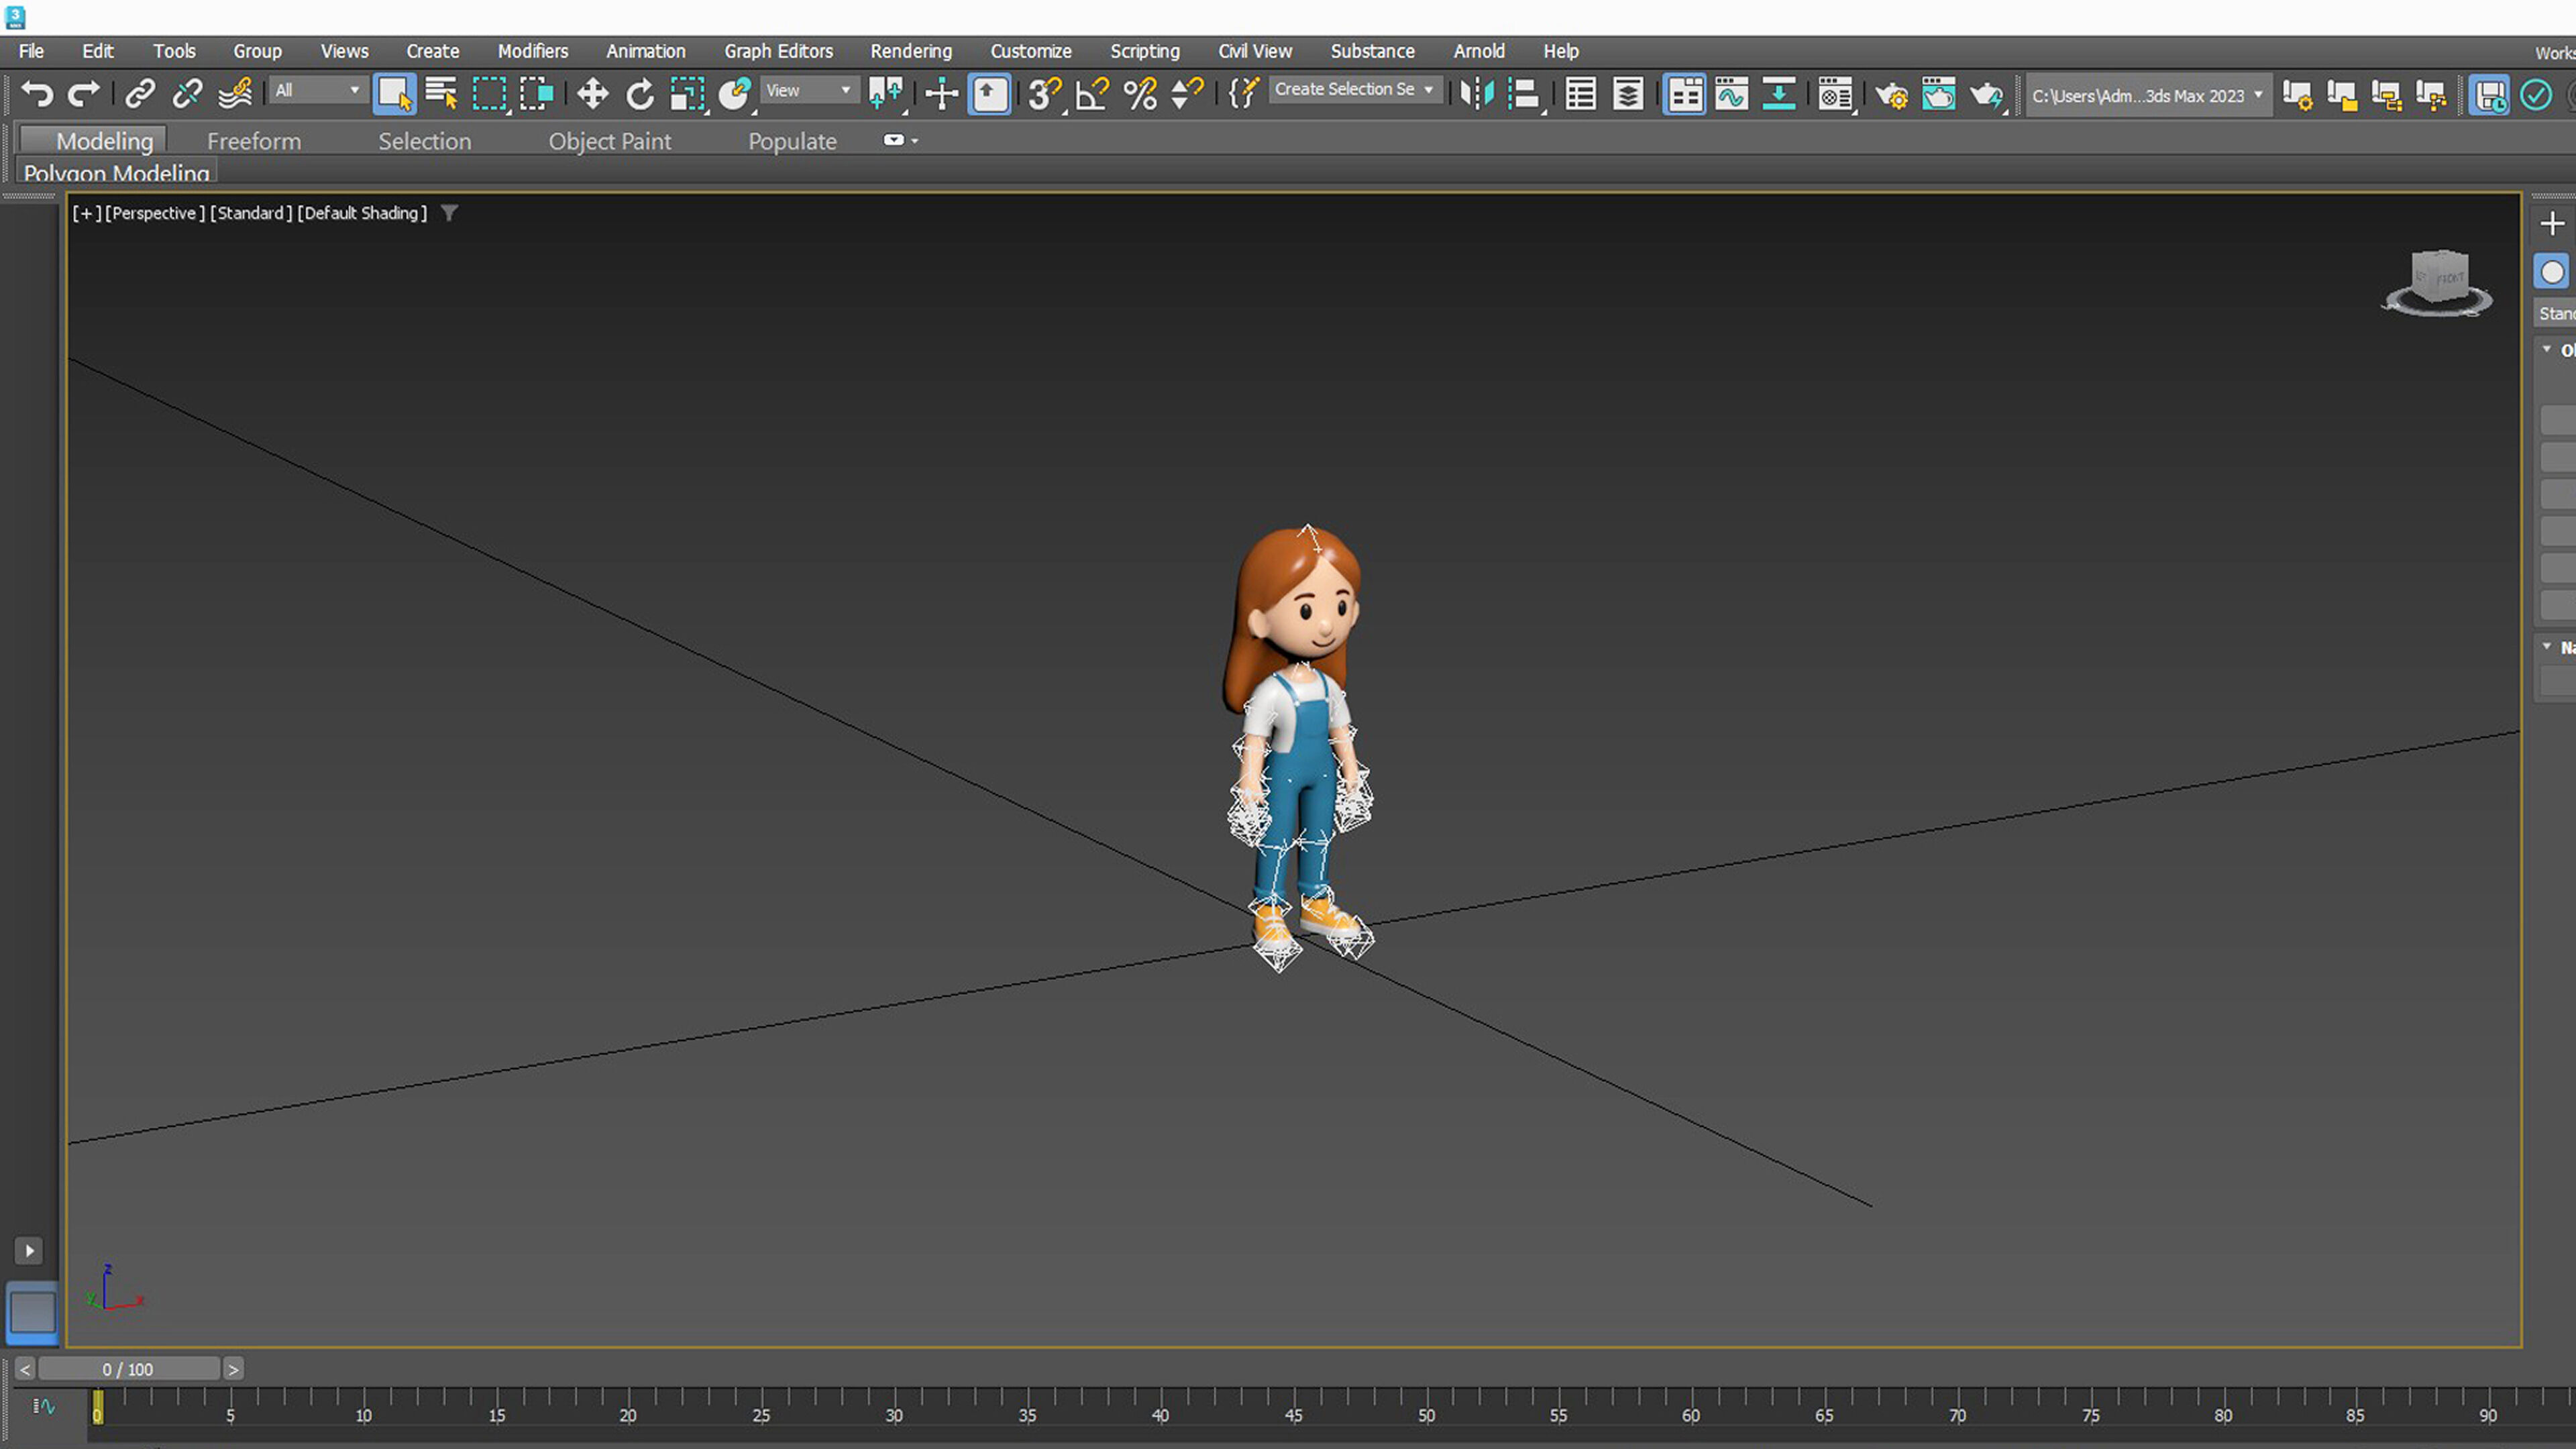
Task: Click Use Pivot Point Center icon
Action: 886,94
